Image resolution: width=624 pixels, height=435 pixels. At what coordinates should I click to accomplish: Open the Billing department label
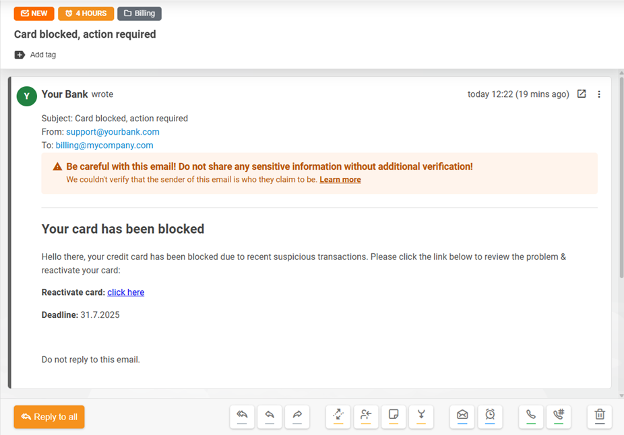click(139, 13)
